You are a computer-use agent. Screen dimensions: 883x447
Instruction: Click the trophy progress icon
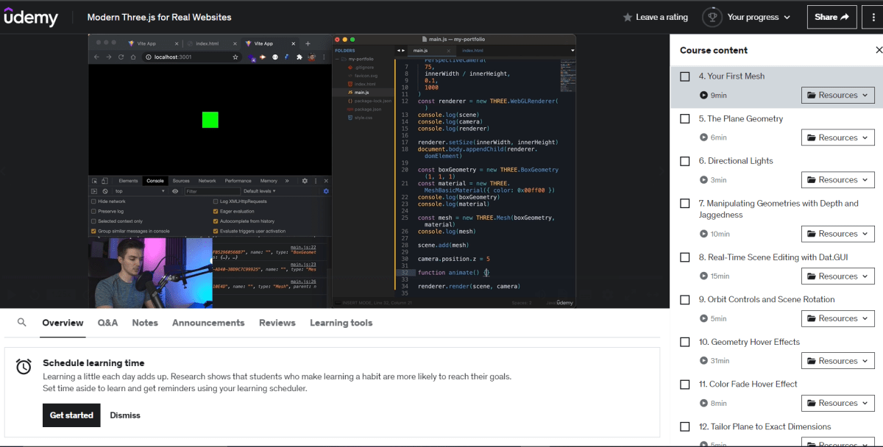coord(712,17)
